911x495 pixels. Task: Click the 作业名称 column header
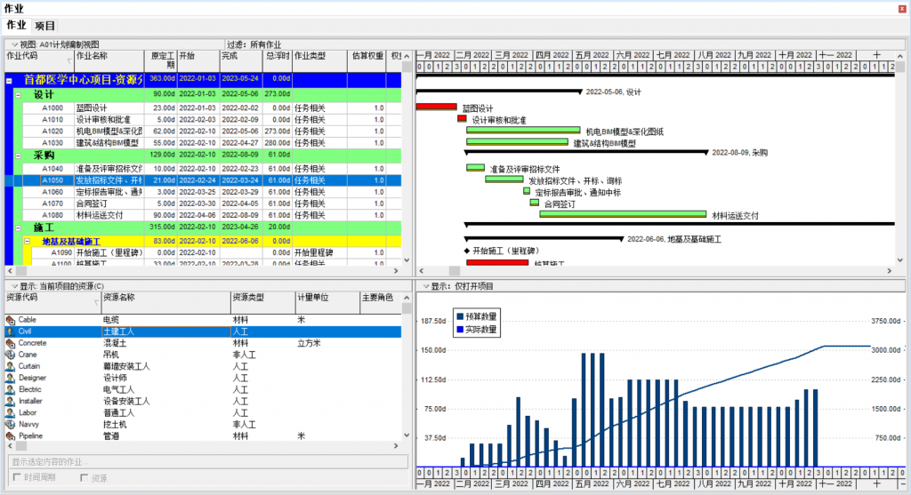pyautogui.click(x=109, y=60)
